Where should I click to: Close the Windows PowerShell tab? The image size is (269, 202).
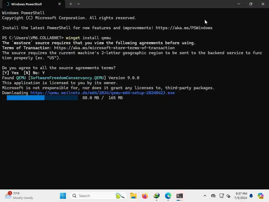click(60, 4)
